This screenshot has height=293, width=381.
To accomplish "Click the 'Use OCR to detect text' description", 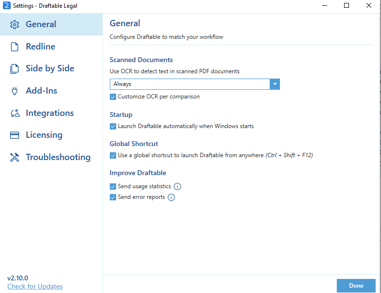I will (174, 71).
